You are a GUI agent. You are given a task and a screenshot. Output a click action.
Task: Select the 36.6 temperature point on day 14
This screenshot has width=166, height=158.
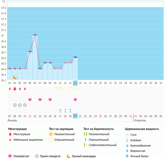75,57
